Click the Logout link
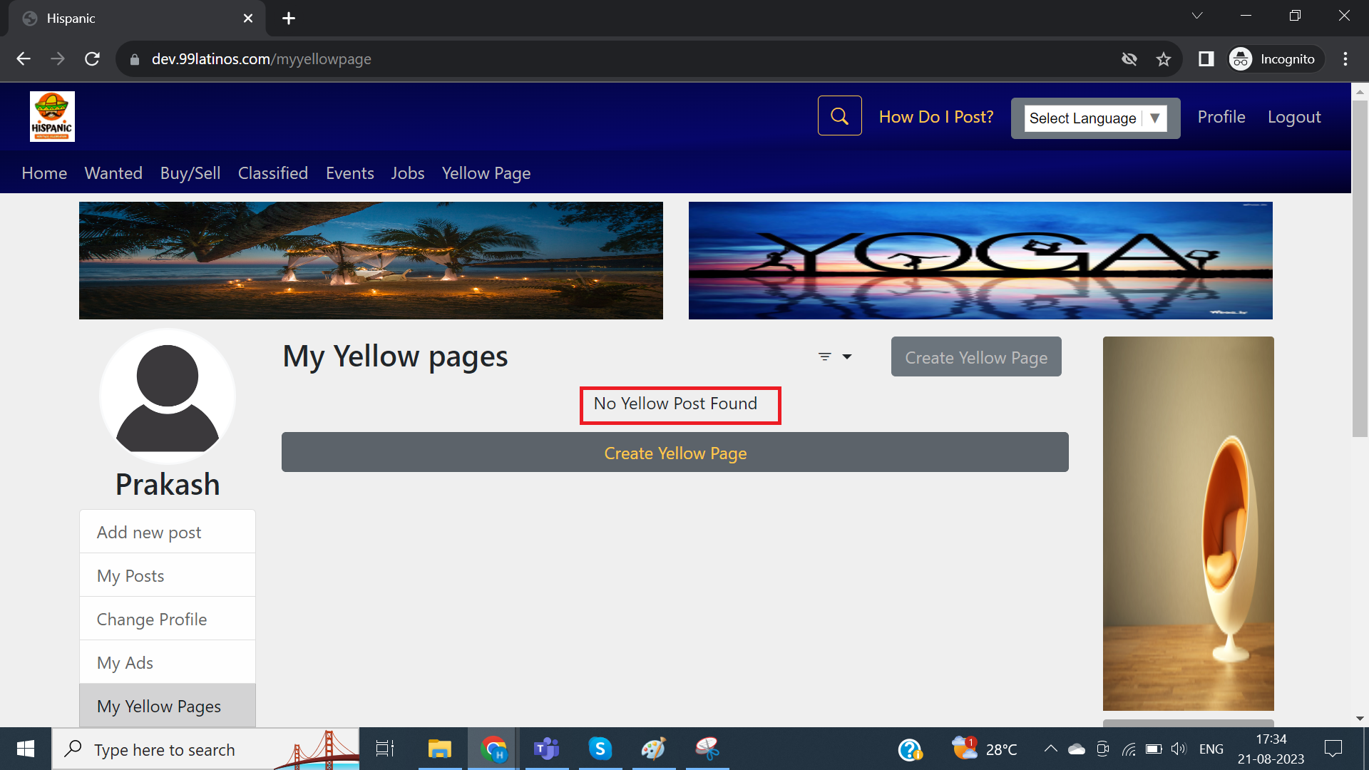The image size is (1369, 770). 1293,117
